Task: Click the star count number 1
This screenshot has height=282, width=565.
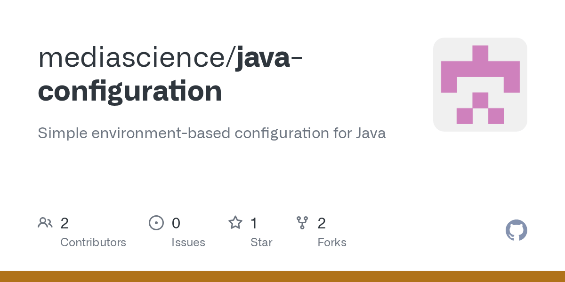Action: (254, 223)
